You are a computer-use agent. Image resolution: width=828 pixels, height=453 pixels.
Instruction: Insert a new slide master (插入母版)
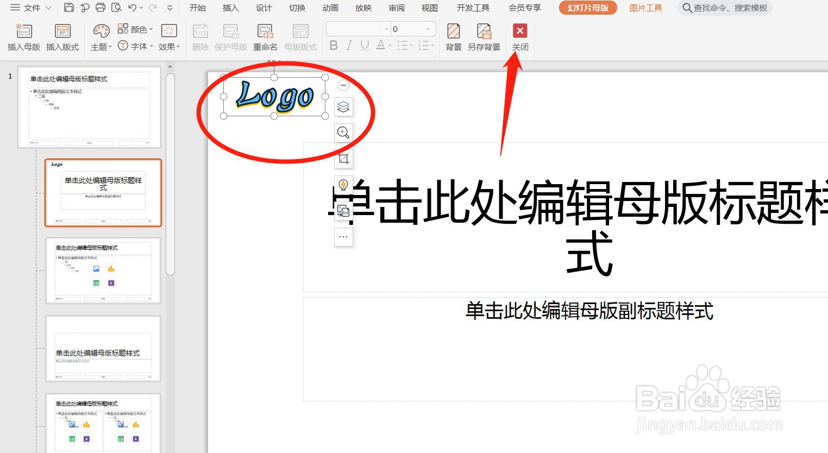(x=24, y=37)
